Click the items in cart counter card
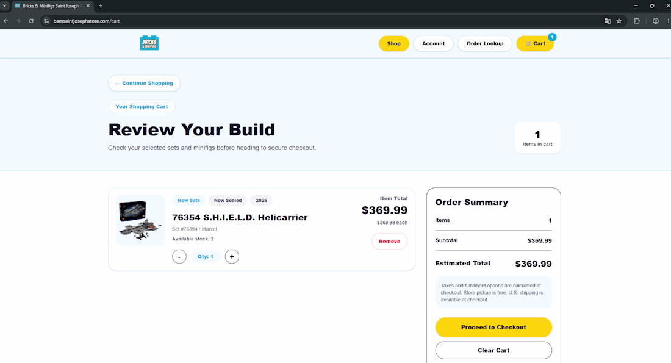The image size is (671, 363). (537, 137)
